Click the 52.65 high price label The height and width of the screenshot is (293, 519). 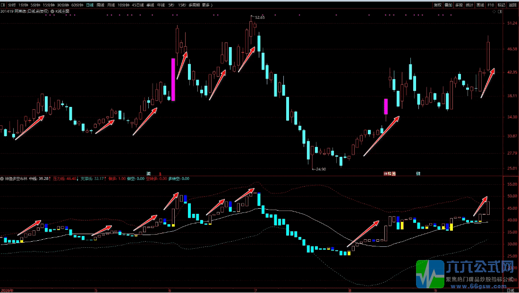(x=259, y=17)
